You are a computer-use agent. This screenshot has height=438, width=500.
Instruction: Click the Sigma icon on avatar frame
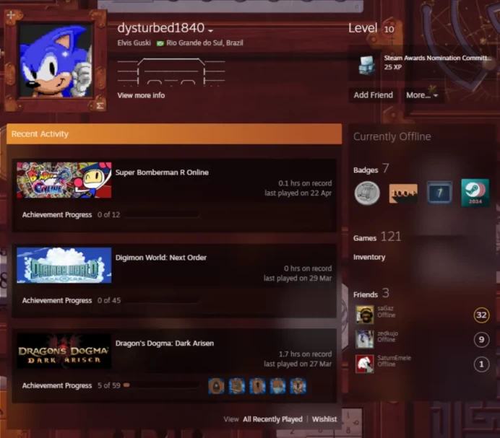100,105
